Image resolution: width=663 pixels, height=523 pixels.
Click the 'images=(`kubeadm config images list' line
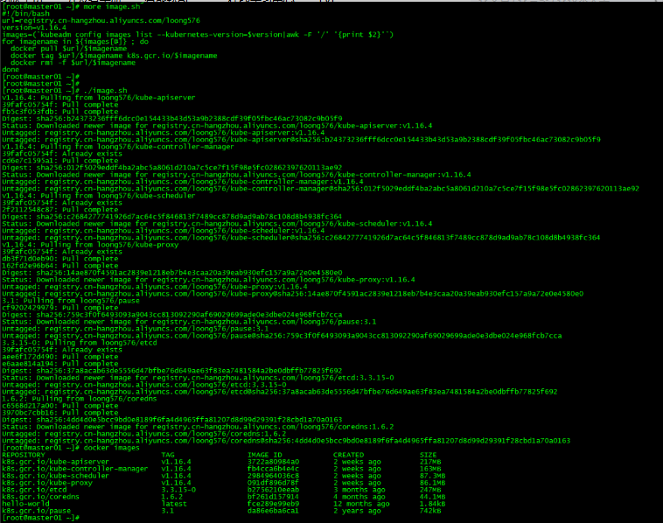tap(198, 35)
